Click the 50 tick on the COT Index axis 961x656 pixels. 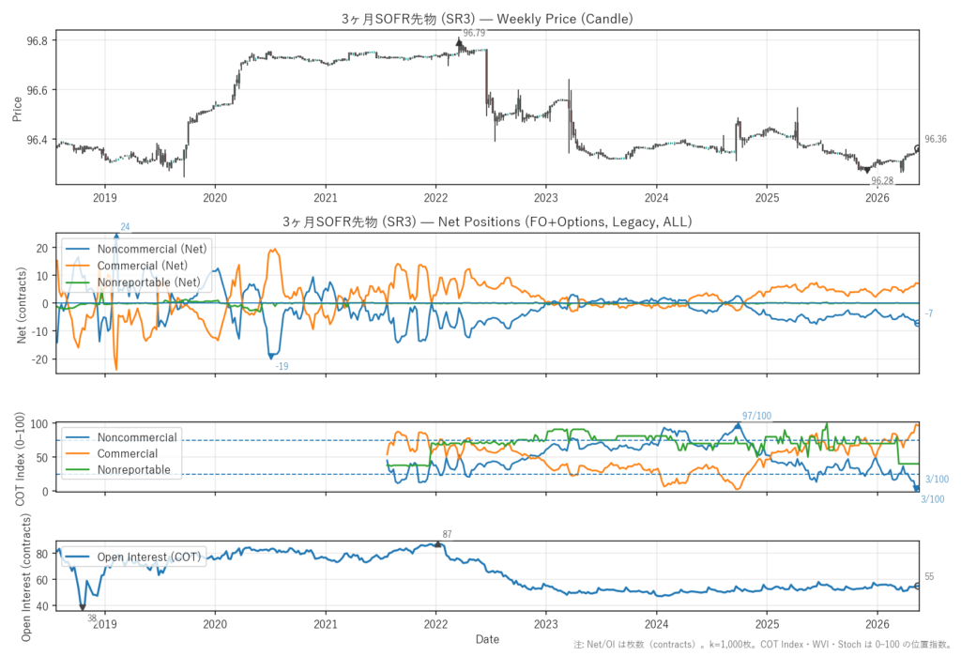pyautogui.click(x=42, y=457)
